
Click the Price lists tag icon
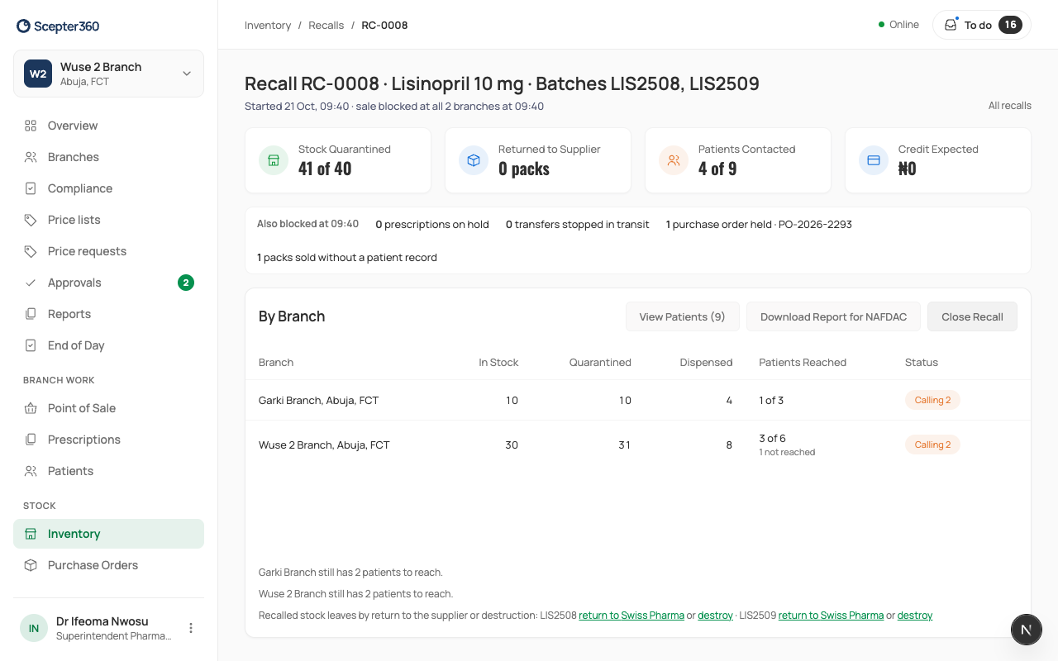tap(31, 220)
